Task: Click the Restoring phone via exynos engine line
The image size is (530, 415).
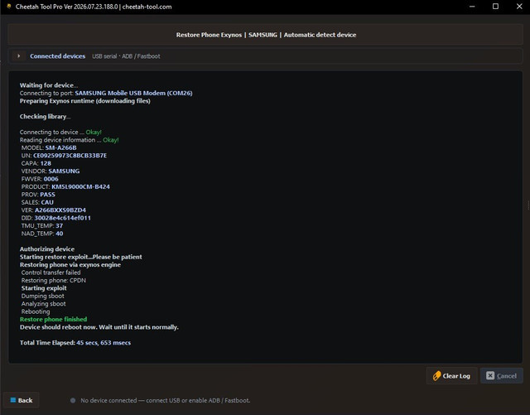Action: 70,264
